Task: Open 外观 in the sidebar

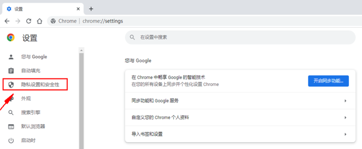Action: point(26,99)
